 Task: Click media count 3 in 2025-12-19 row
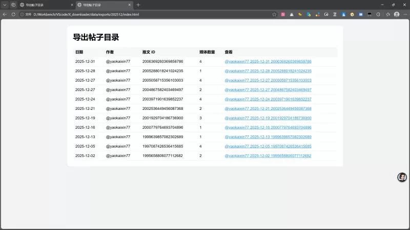200,118
